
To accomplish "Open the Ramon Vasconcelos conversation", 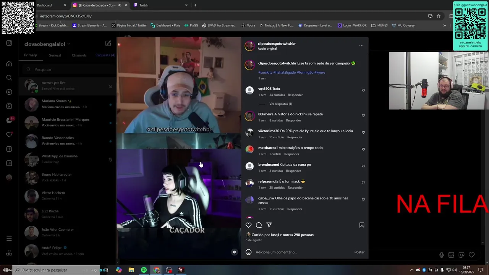I will click(68, 141).
